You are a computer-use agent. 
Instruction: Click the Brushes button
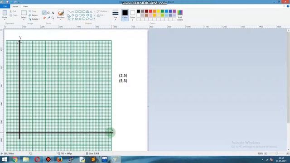tap(61, 14)
